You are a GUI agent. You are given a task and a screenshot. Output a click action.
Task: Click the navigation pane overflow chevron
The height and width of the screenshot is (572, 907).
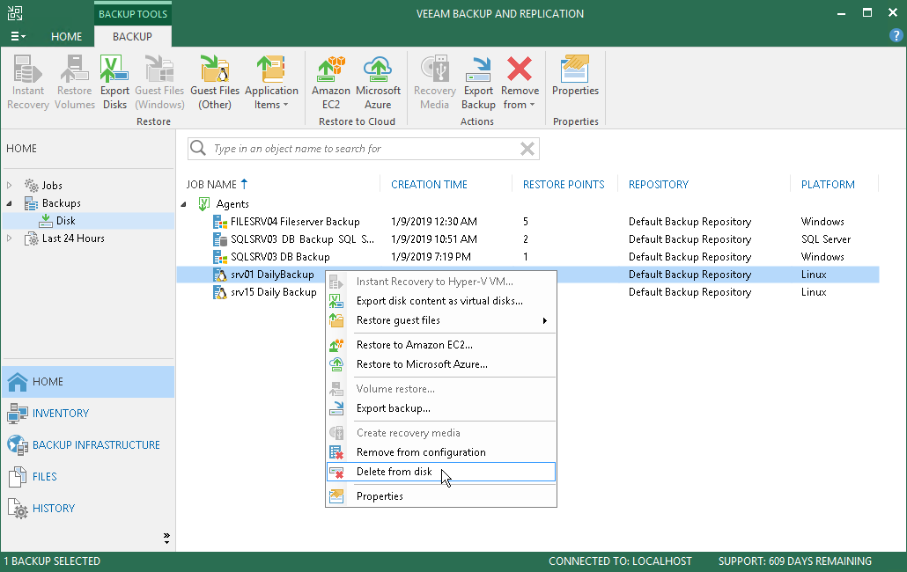tap(166, 538)
